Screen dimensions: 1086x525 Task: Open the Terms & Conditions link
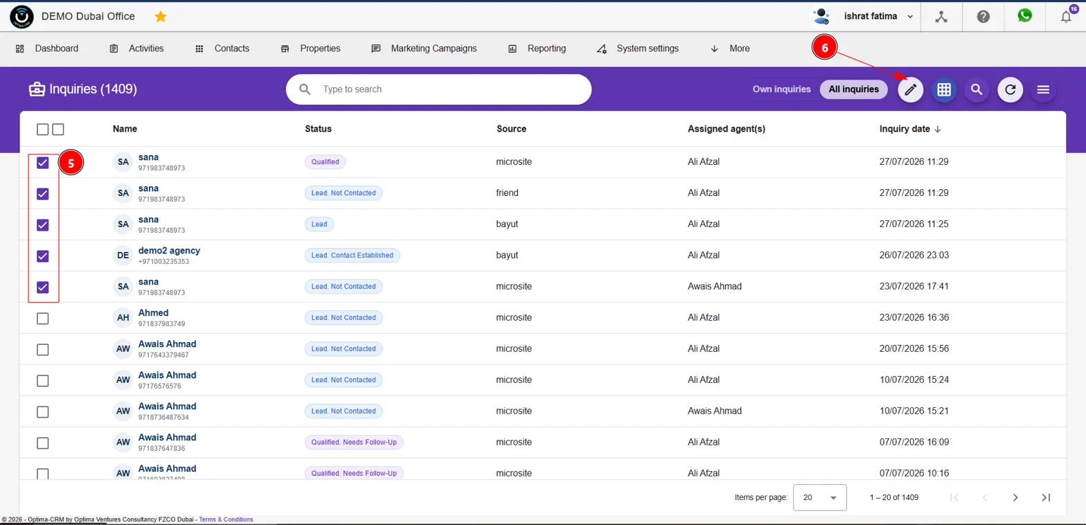226,519
